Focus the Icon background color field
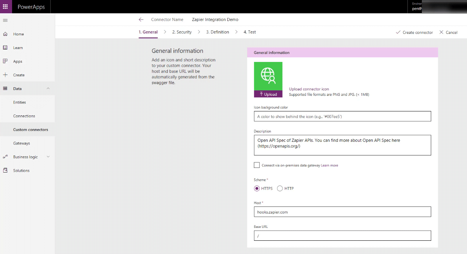Screen dimensions: 467x254 pyautogui.click(x=342, y=116)
